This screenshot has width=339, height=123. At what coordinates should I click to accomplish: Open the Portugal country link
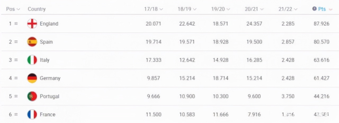[50, 96]
